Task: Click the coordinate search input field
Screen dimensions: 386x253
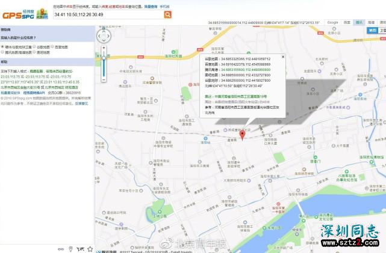Action: coord(108,14)
